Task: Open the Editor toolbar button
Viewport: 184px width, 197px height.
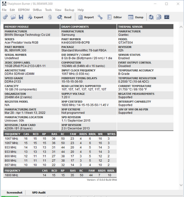Action: [114, 17]
